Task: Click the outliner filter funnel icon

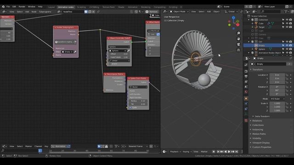Action: (286, 11)
